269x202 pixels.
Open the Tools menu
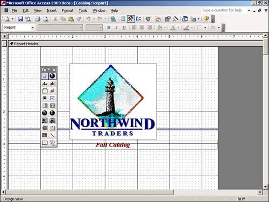click(x=83, y=11)
